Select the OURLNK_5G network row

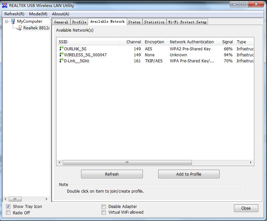155,49
